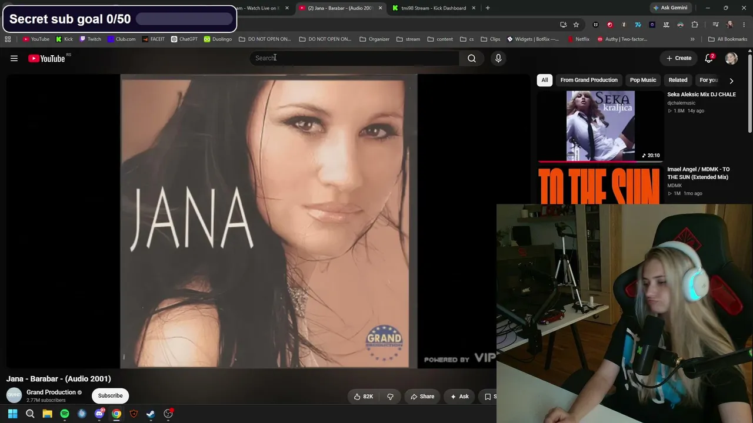Open Chrome media controls icon
The image size is (753, 423).
click(715, 25)
